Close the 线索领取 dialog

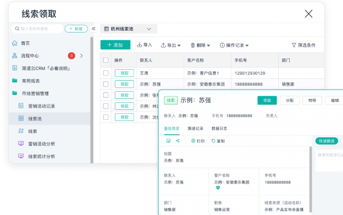308,14
